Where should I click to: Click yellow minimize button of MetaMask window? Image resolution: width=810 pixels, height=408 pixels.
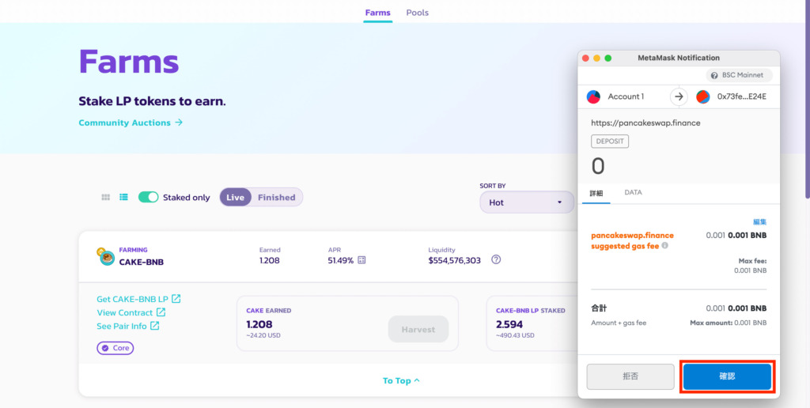click(x=596, y=59)
